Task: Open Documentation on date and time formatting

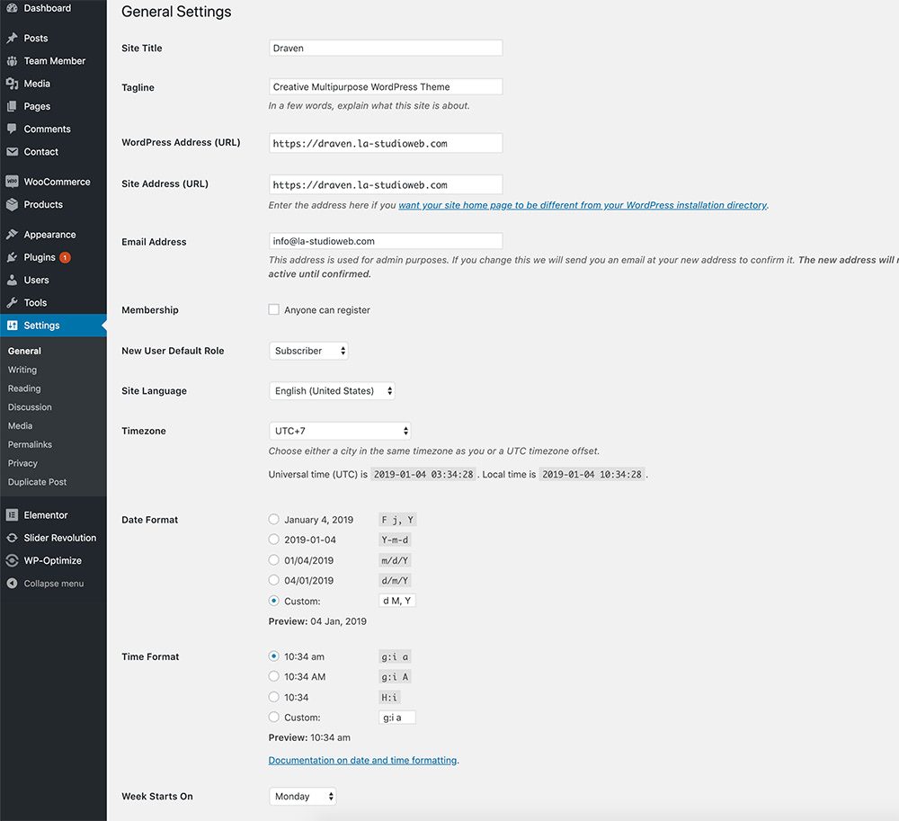Action: click(362, 761)
